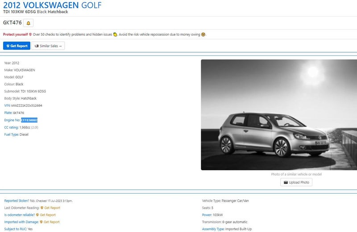Click the Seats: 5 text
Viewport: 357px width, 232px height.
tap(208, 208)
